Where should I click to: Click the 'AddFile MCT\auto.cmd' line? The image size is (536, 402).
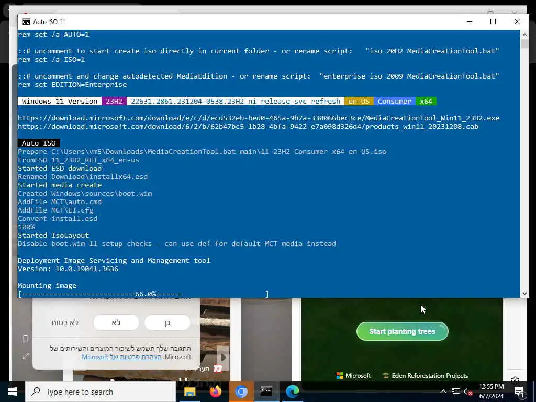[60, 202]
